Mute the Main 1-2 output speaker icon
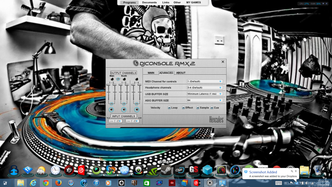The width and height of the screenshot is (332, 187). coord(112,110)
